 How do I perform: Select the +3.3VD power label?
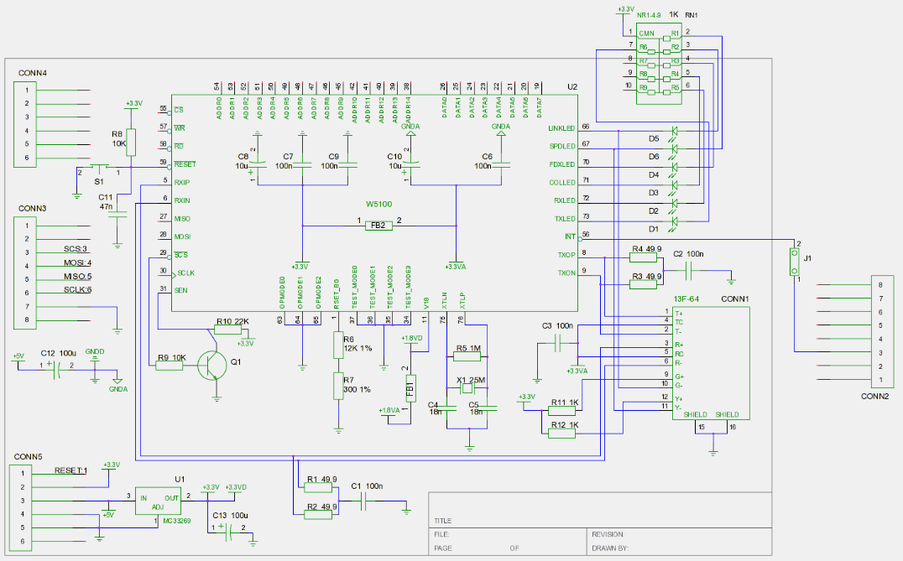tap(236, 487)
